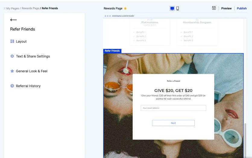Screen dimensions: 252x158
Task: Click the General Look & Feel star icon
Action: [12, 71]
